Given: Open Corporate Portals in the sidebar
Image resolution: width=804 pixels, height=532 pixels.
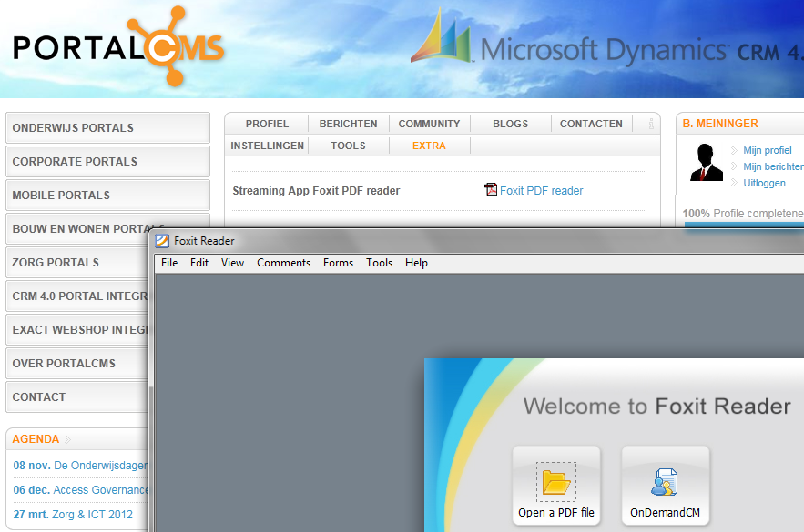Looking at the screenshot, I should point(107,162).
